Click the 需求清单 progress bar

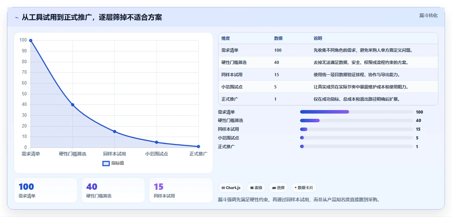356,112
